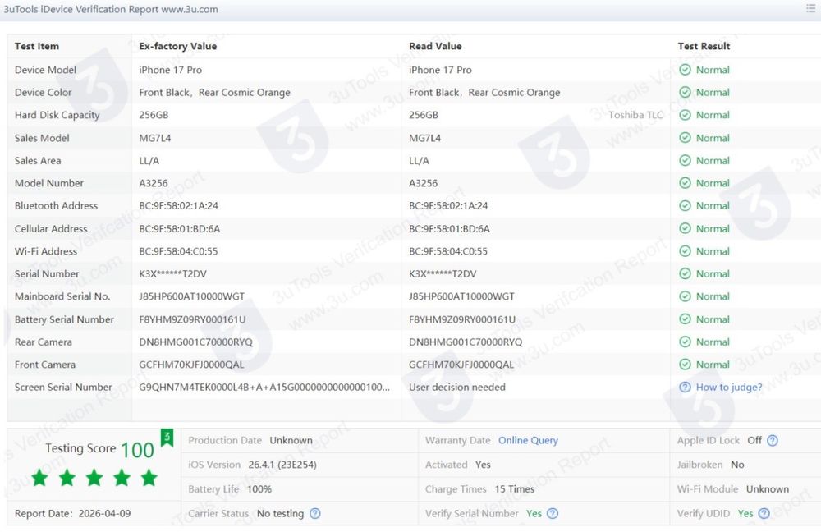Select the Screen Serial Number ex-factory value
The image size is (821, 532).
pos(264,387)
